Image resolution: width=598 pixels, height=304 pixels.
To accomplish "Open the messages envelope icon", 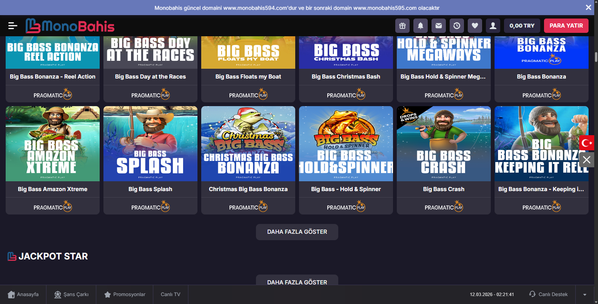I will coord(439,26).
